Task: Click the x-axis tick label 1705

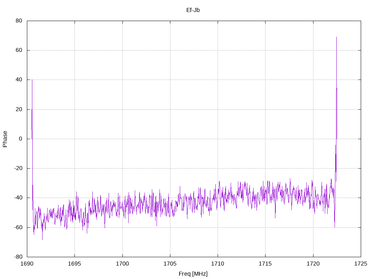Action: 170,264
